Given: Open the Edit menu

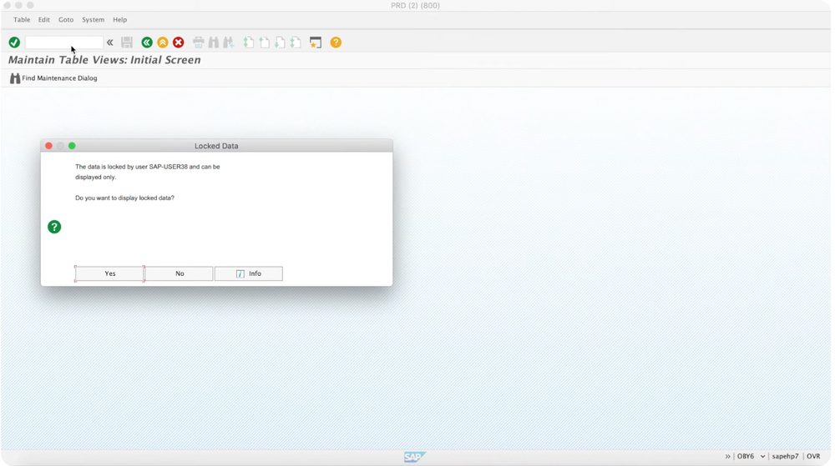Looking at the screenshot, I should coord(43,20).
